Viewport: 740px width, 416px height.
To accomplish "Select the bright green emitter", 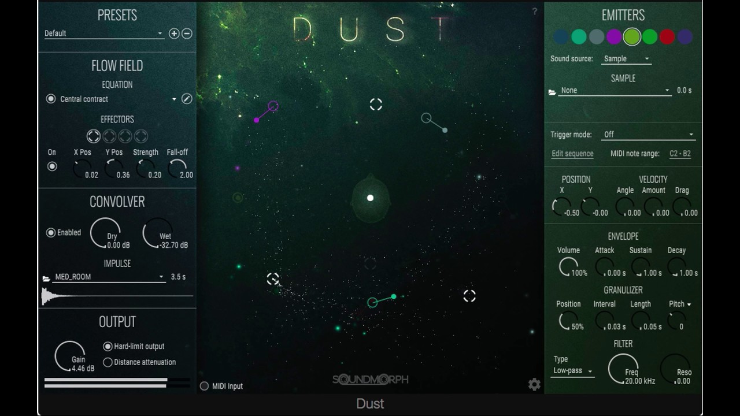I will [650, 37].
